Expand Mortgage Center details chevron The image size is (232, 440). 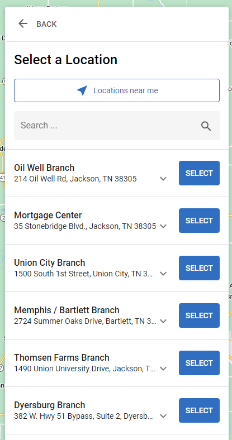click(163, 226)
